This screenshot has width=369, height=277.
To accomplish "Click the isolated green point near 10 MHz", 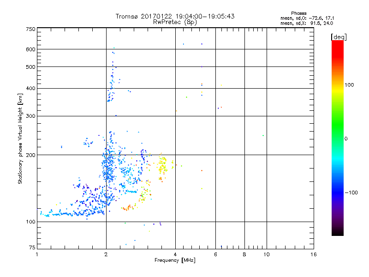I will (x=263, y=135).
